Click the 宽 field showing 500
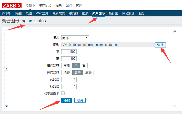 (69, 52)
